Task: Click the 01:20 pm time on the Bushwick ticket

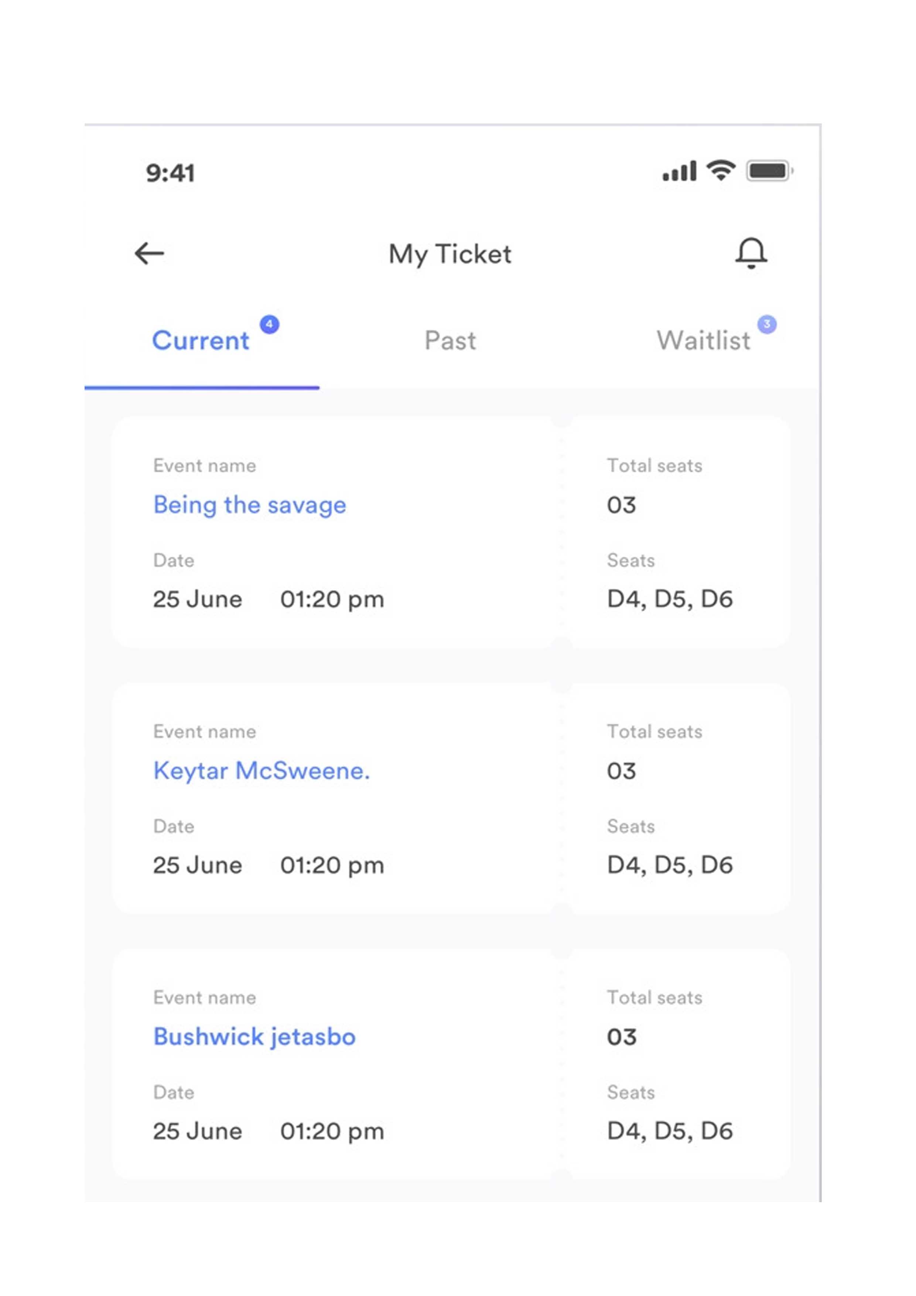Action: [x=332, y=1131]
